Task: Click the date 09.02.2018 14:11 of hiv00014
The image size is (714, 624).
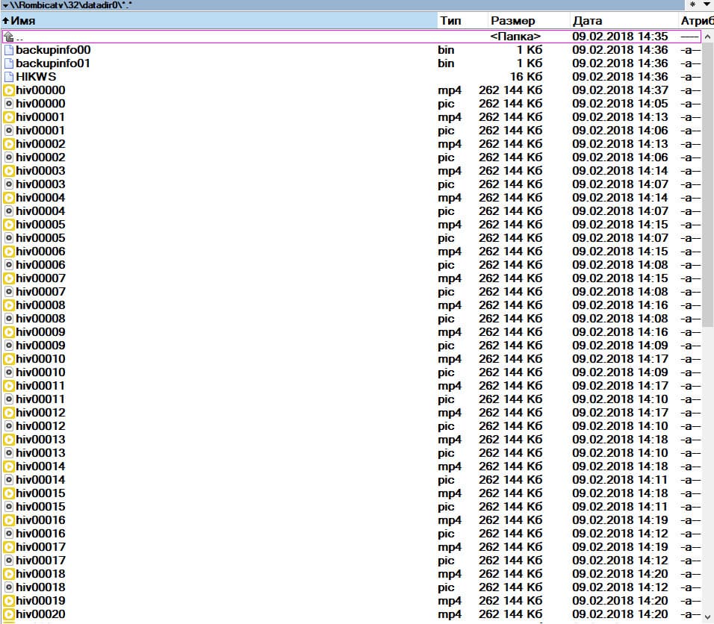Action: pyautogui.click(x=620, y=479)
